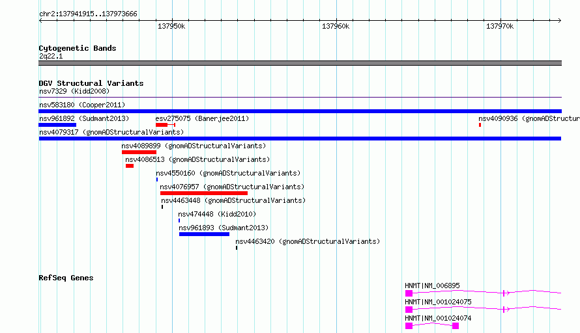Select the nsv583180 (Cooper2011) blue bar
This screenshot has height=333, width=580.
(x=300, y=111)
